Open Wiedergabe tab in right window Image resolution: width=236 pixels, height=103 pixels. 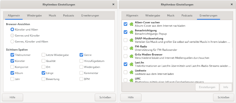click(153, 16)
